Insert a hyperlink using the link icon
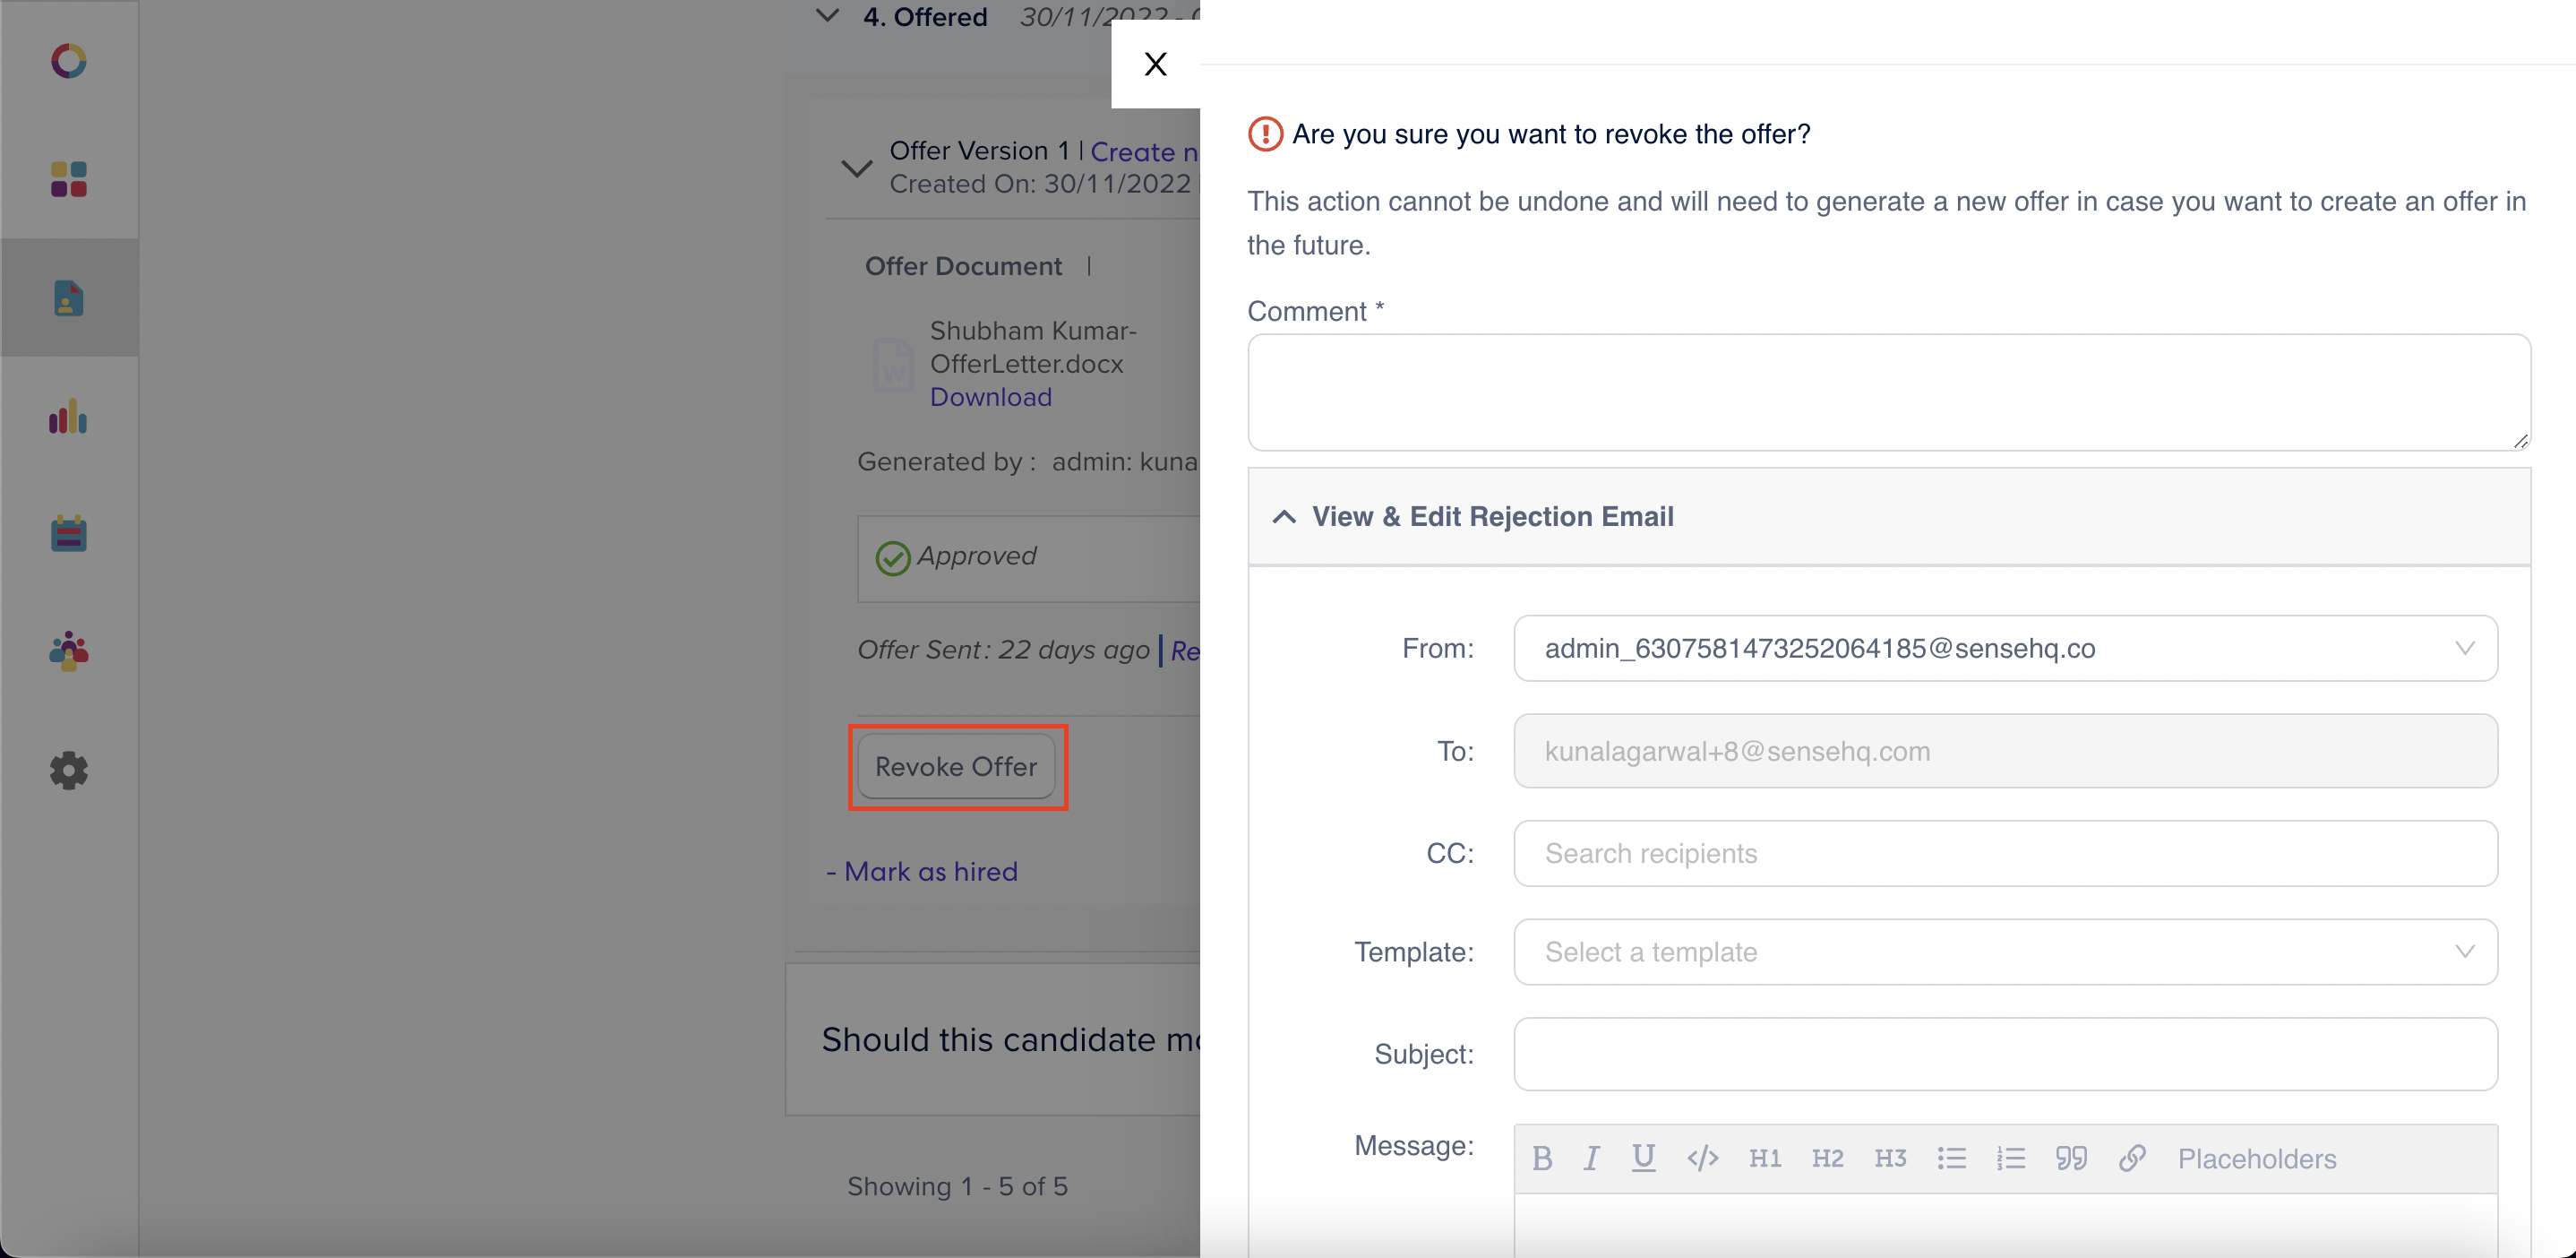Image resolution: width=2576 pixels, height=1258 pixels. click(x=2131, y=1158)
